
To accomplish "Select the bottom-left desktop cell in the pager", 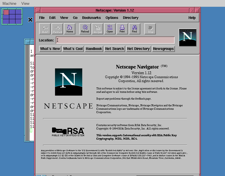I will click(6, 21).
